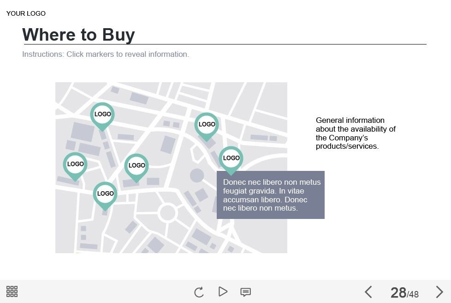Click the solid gray circle on the map
Screen dimensions: 451x303
pyautogui.click(x=197, y=176)
